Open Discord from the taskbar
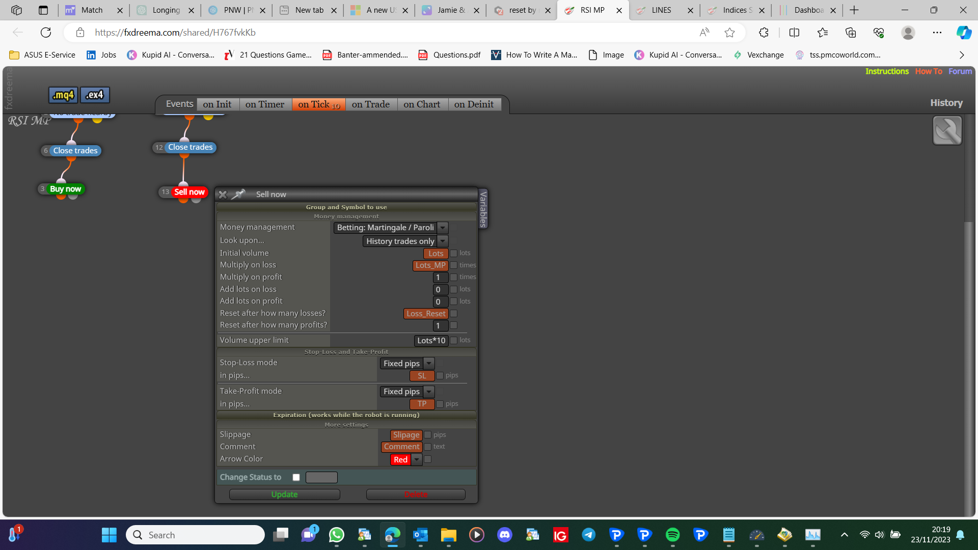This screenshot has height=550, width=978. [505, 535]
